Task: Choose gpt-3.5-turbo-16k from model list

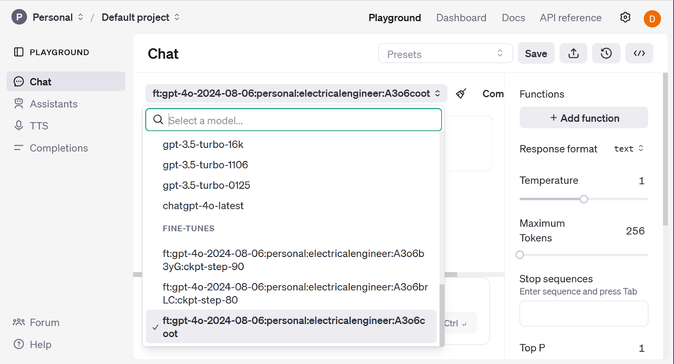Action: [203, 145]
